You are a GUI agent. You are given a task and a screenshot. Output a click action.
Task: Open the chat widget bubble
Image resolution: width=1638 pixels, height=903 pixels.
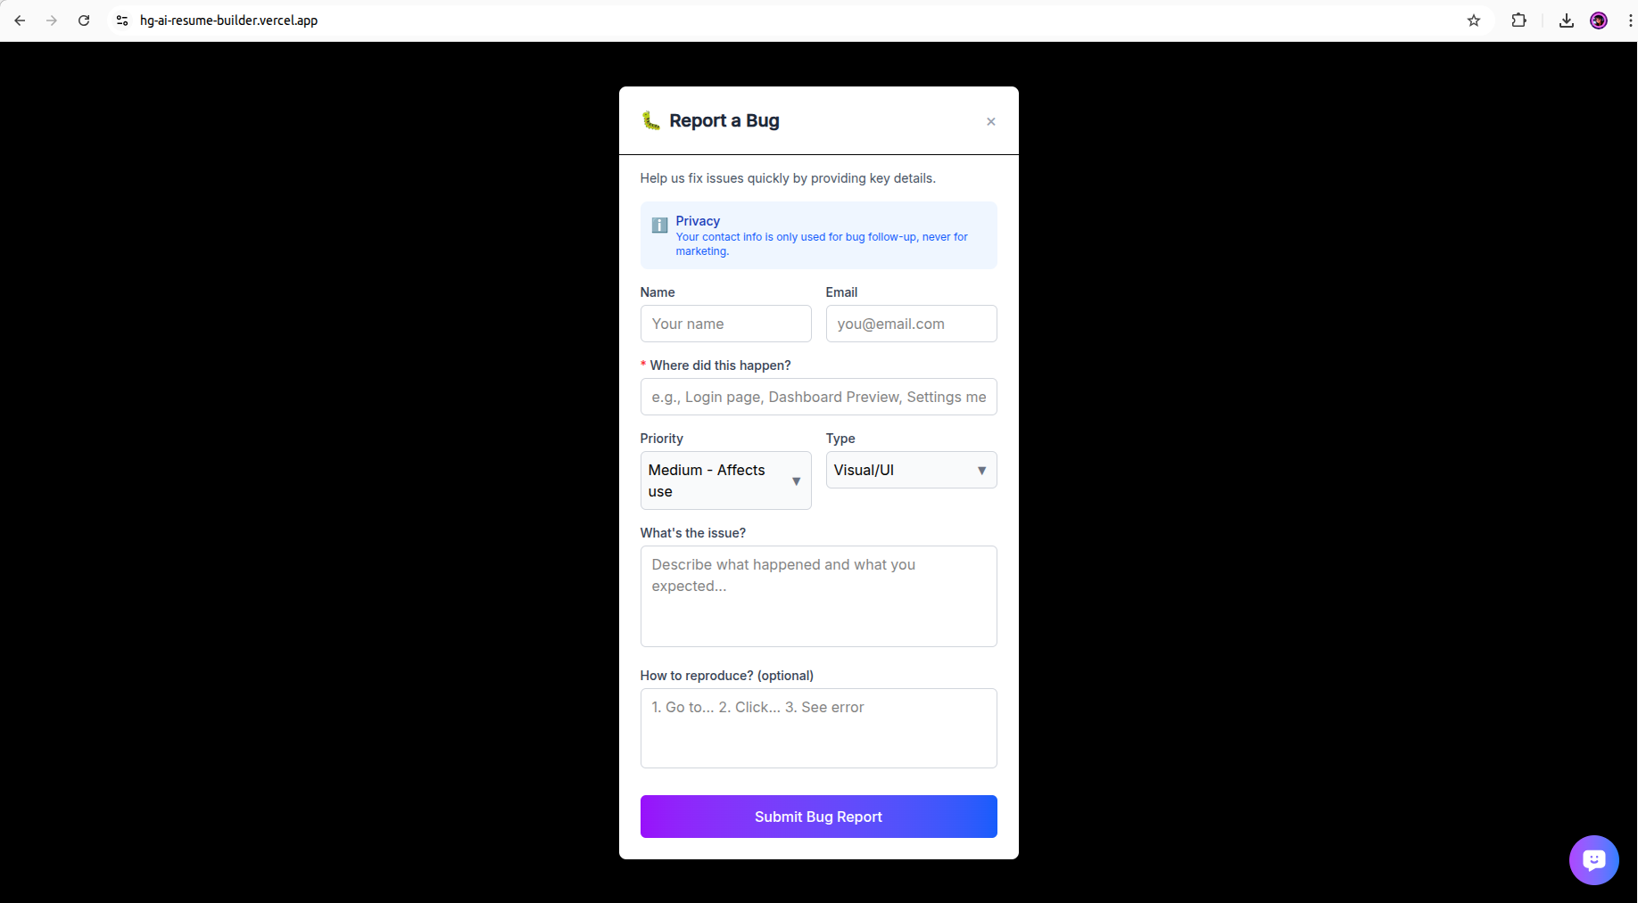(x=1593, y=859)
